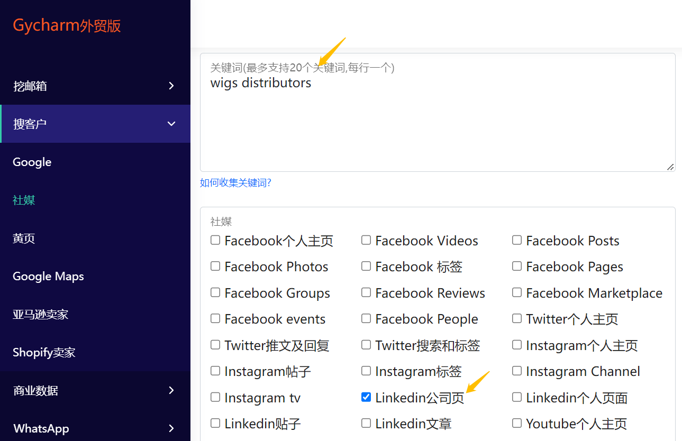682x441 pixels.
Task: Check the Instagram个人主页 checkbox
Action: (x=517, y=345)
